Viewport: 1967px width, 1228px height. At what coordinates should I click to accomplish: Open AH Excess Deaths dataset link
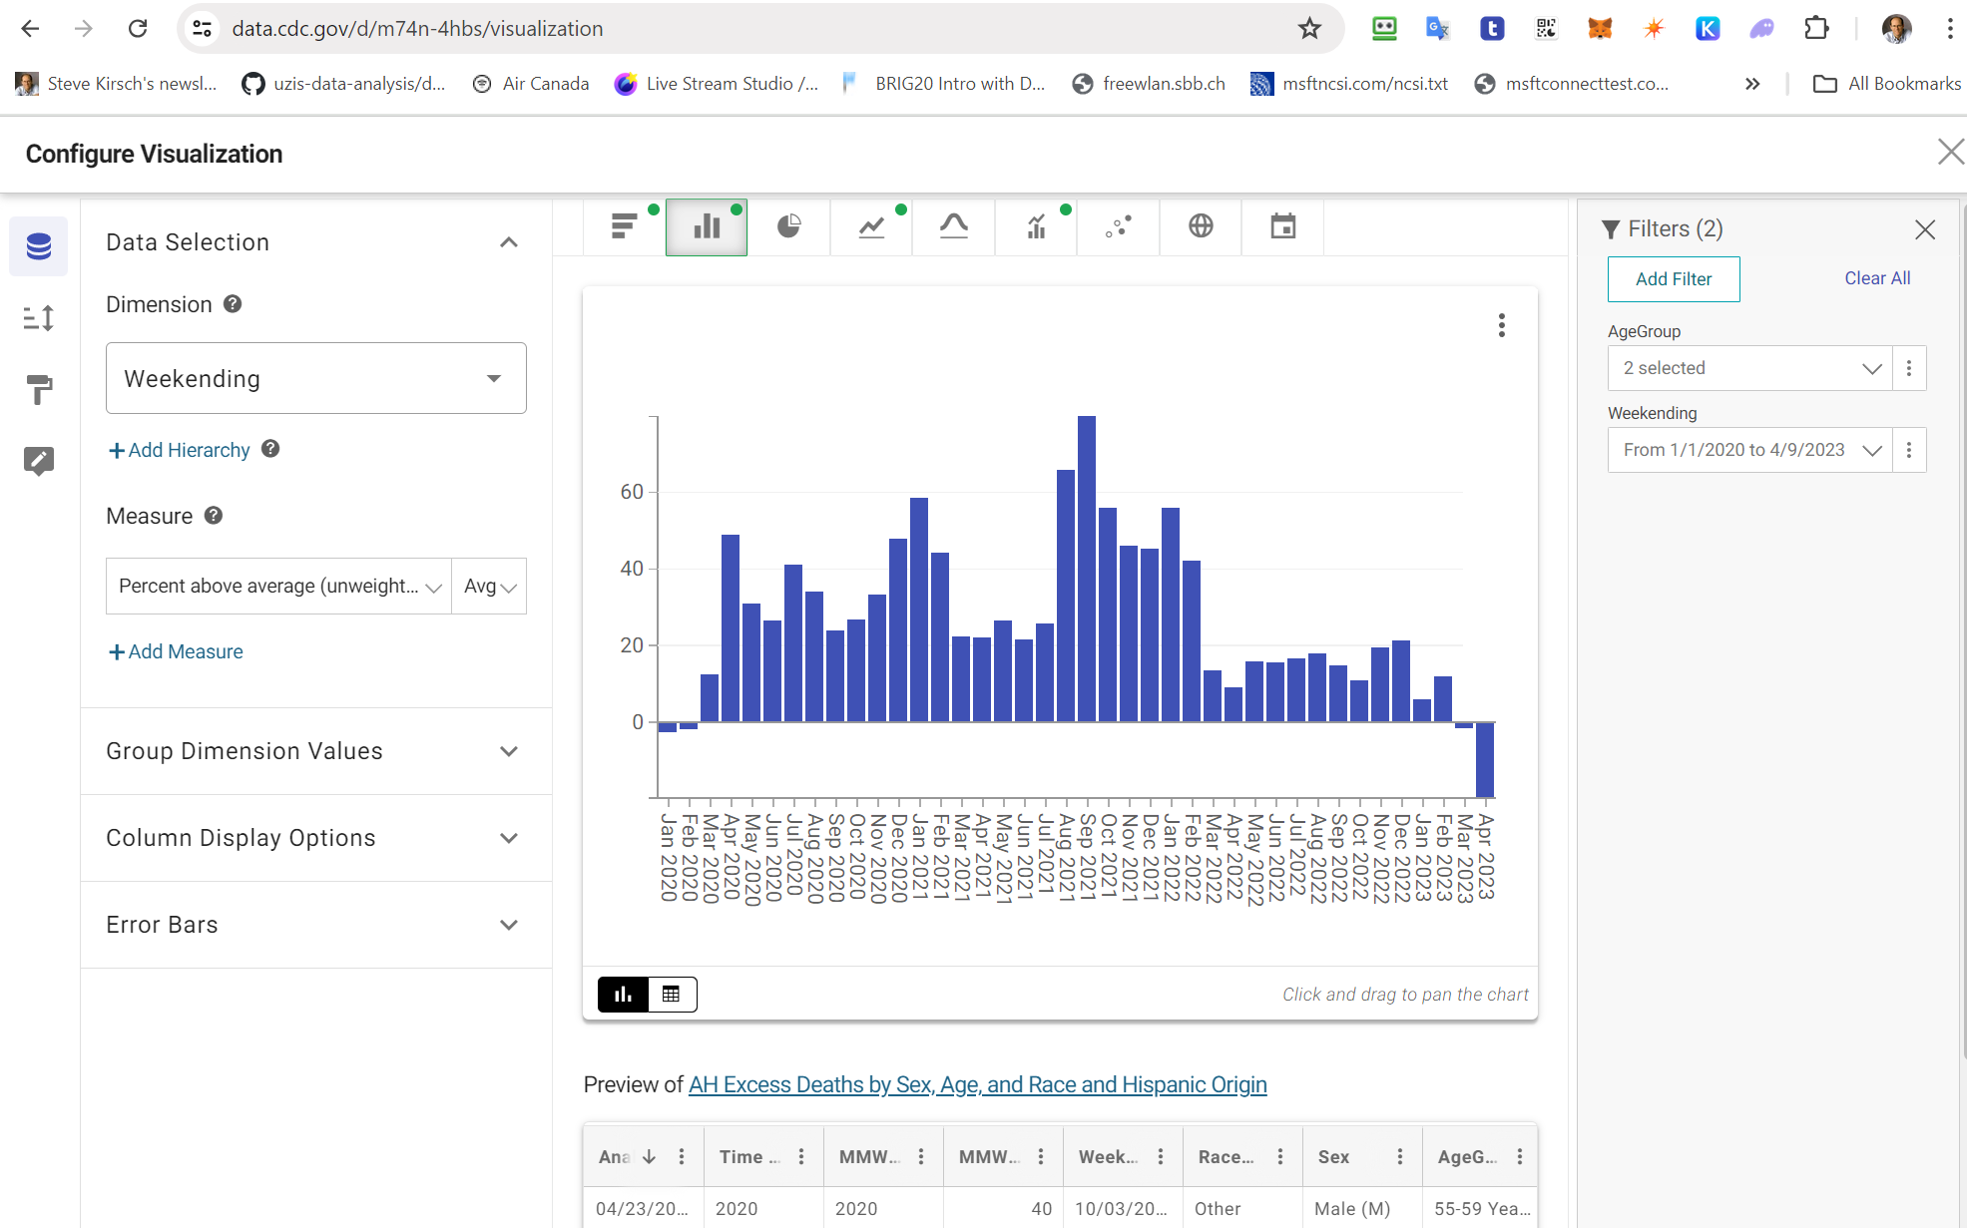(x=977, y=1084)
